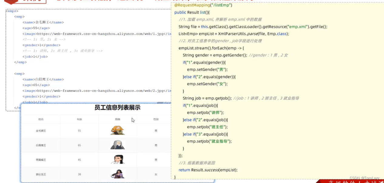Click the 青翼蝠王 name cell in the table

pyautogui.click(x=41, y=160)
